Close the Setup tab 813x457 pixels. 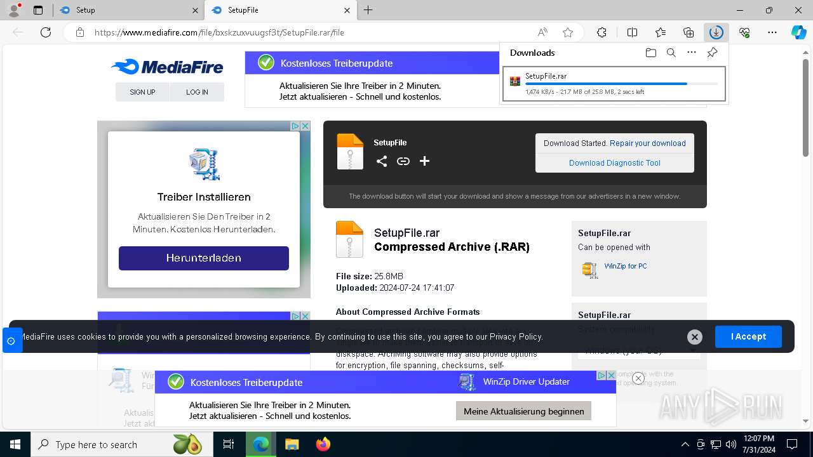point(195,10)
